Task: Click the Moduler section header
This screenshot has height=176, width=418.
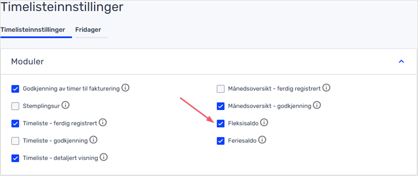Action: click(209, 62)
